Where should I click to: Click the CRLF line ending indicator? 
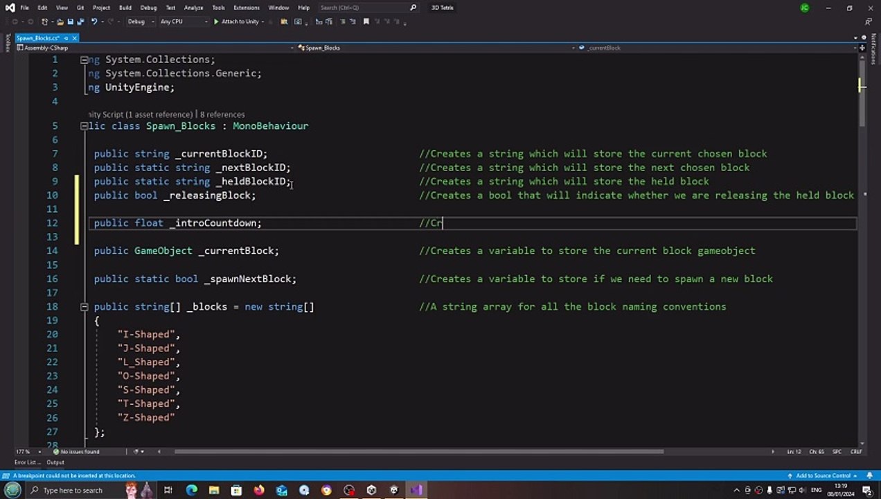(x=856, y=451)
